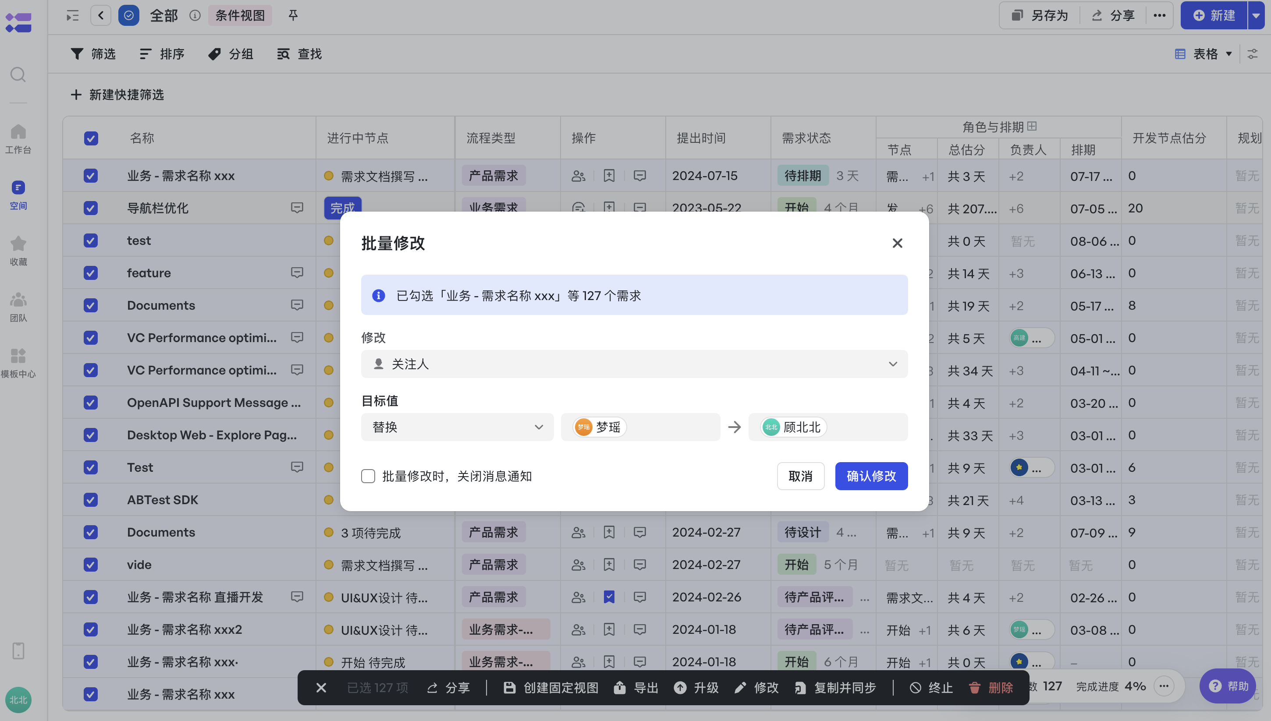
Task: Click 创建固定视图 in bottom action bar
Action: point(551,688)
